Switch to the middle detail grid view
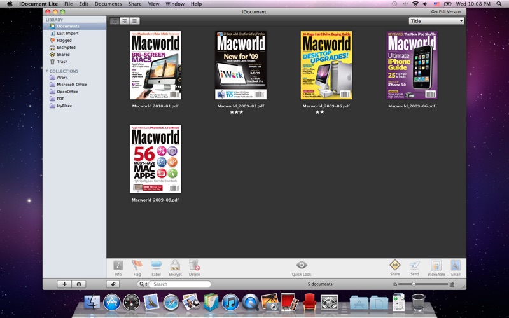The width and height of the screenshot is (509, 318). coord(124,21)
